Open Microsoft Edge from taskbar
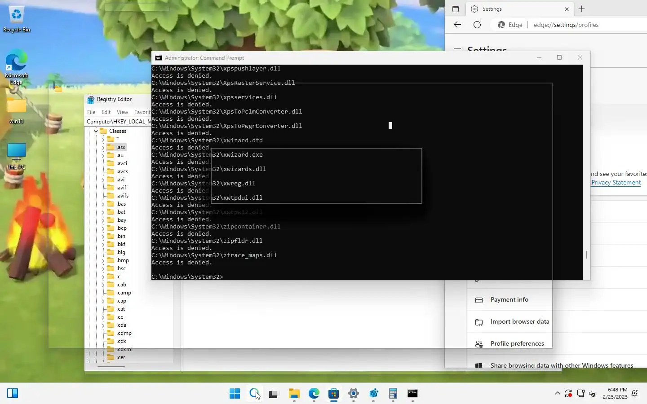The height and width of the screenshot is (404, 647). 314,394
